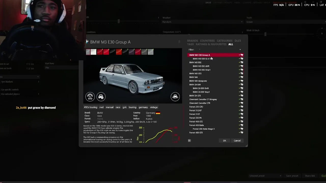Open the Weather Random dropdown in main window

pos(202,22)
